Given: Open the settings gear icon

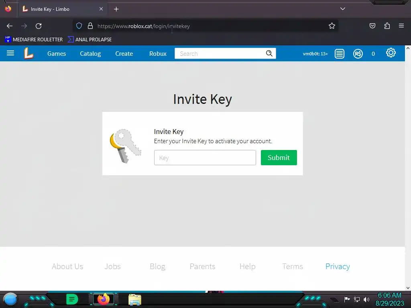Looking at the screenshot, I should [x=391, y=53].
